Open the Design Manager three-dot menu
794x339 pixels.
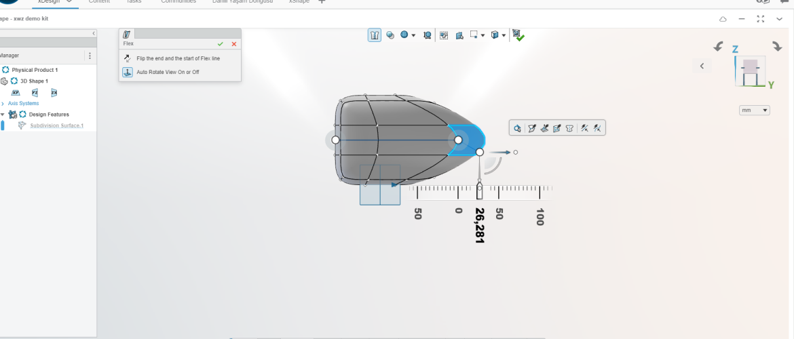[90, 56]
